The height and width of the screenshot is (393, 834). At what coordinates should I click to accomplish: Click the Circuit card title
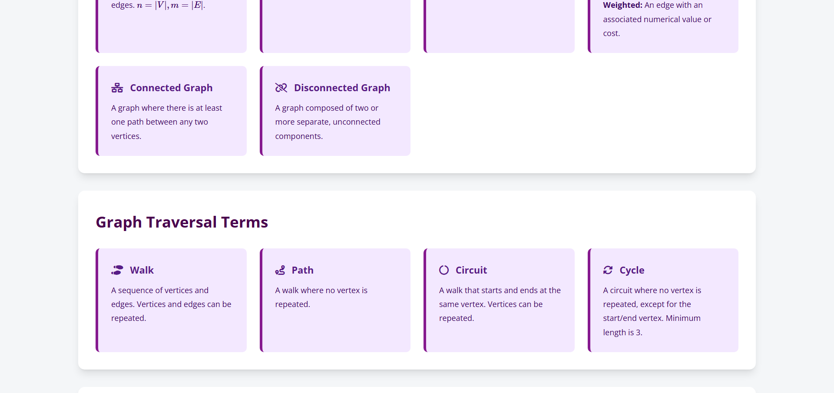(x=471, y=270)
